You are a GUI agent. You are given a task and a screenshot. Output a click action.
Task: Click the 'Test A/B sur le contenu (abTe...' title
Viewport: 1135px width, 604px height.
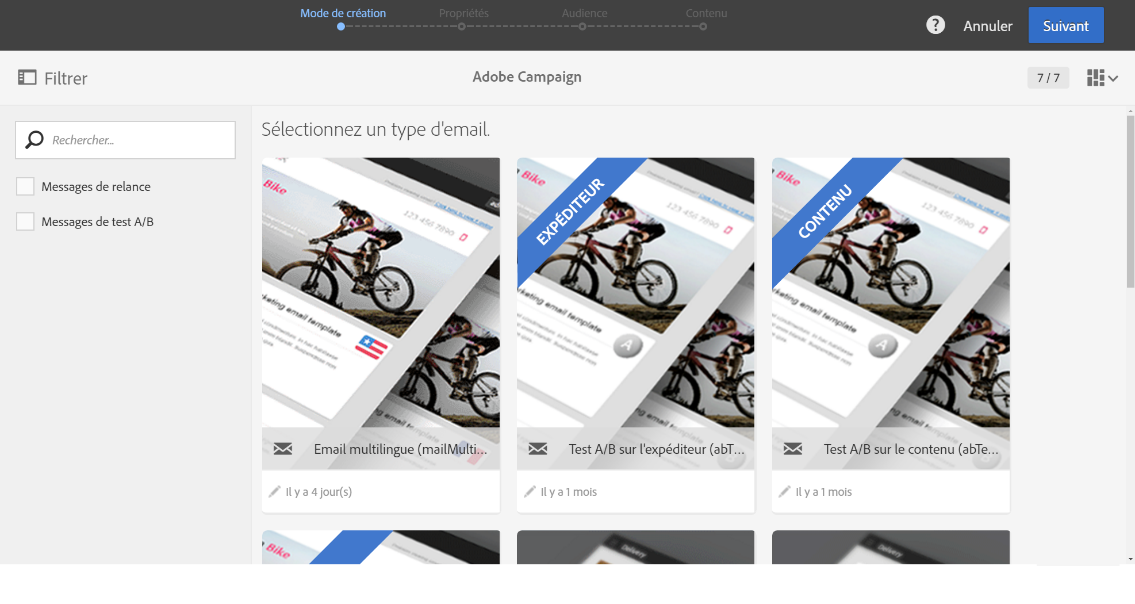[911, 449]
